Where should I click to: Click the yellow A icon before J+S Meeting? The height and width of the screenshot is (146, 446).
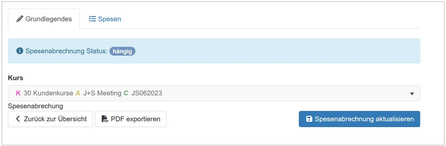tap(78, 93)
